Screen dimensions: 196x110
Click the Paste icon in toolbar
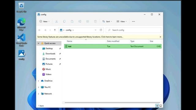click(x=72, y=21)
